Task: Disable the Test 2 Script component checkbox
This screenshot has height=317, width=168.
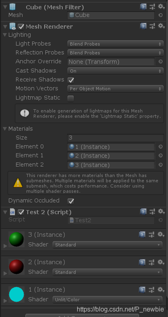Action: pyautogui.click(x=21, y=212)
